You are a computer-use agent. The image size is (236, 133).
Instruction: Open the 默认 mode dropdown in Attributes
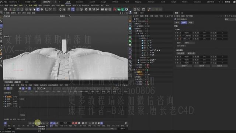(x=230, y=19)
